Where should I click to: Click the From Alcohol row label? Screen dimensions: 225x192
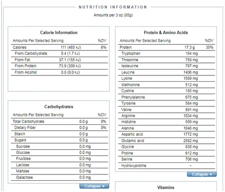[26, 72]
